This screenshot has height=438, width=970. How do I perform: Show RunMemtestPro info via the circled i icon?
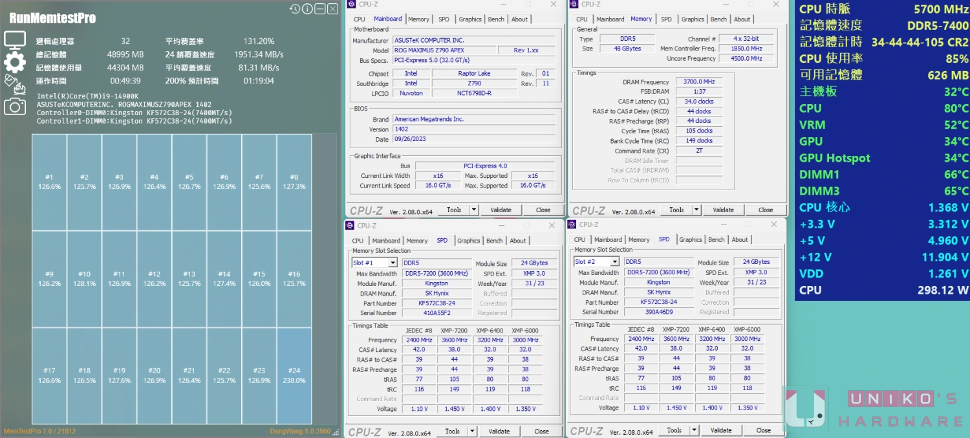click(307, 9)
